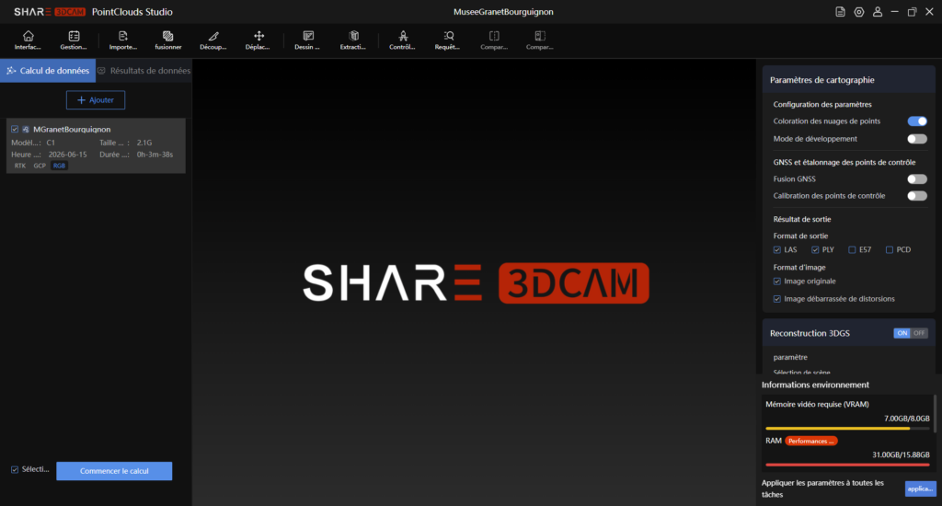This screenshot has height=506, width=942.
Task: Open the Contrôle tool icon
Action: (403, 40)
